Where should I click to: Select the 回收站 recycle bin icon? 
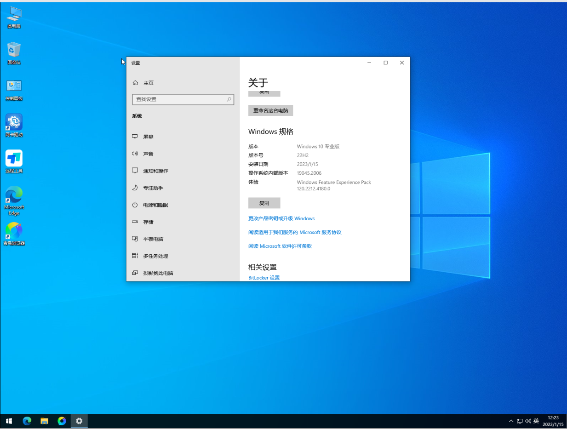(x=14, y=53)
